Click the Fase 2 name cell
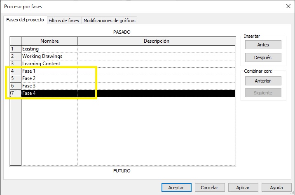 pos(49,78)
